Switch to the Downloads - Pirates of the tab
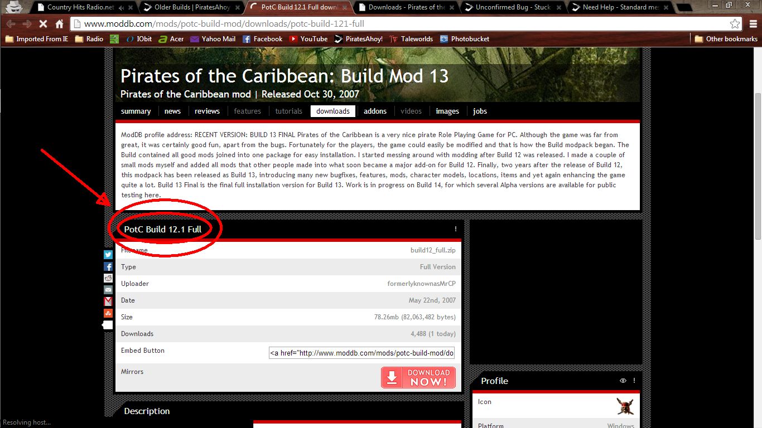 pos(407,7)
